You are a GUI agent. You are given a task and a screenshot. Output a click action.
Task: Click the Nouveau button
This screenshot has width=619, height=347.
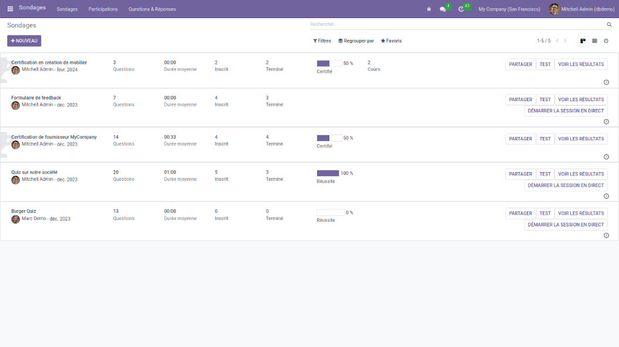click(24, 41)
